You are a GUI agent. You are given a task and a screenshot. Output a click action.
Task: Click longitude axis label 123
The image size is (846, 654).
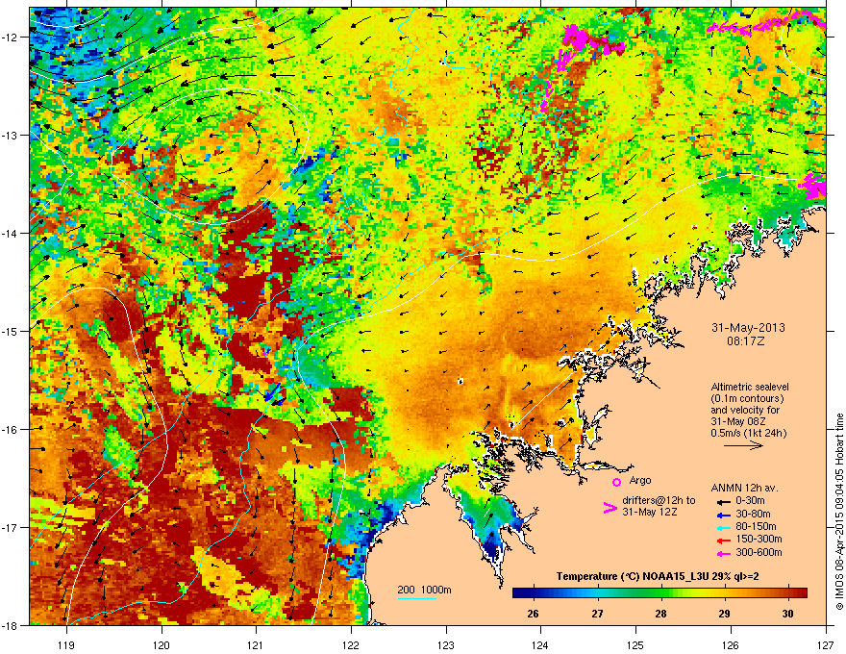446,644
